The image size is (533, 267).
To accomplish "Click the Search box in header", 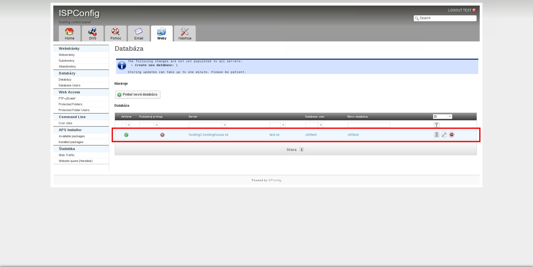I will click(446, 18).
